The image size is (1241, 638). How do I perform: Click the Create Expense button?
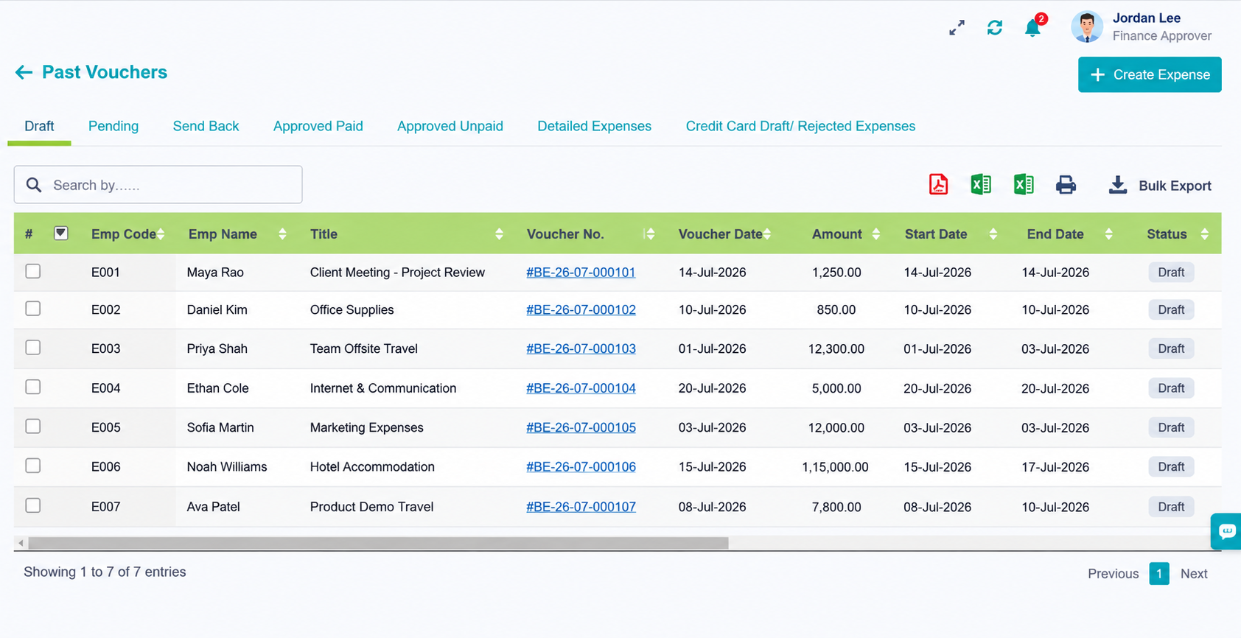(1150, 74)
